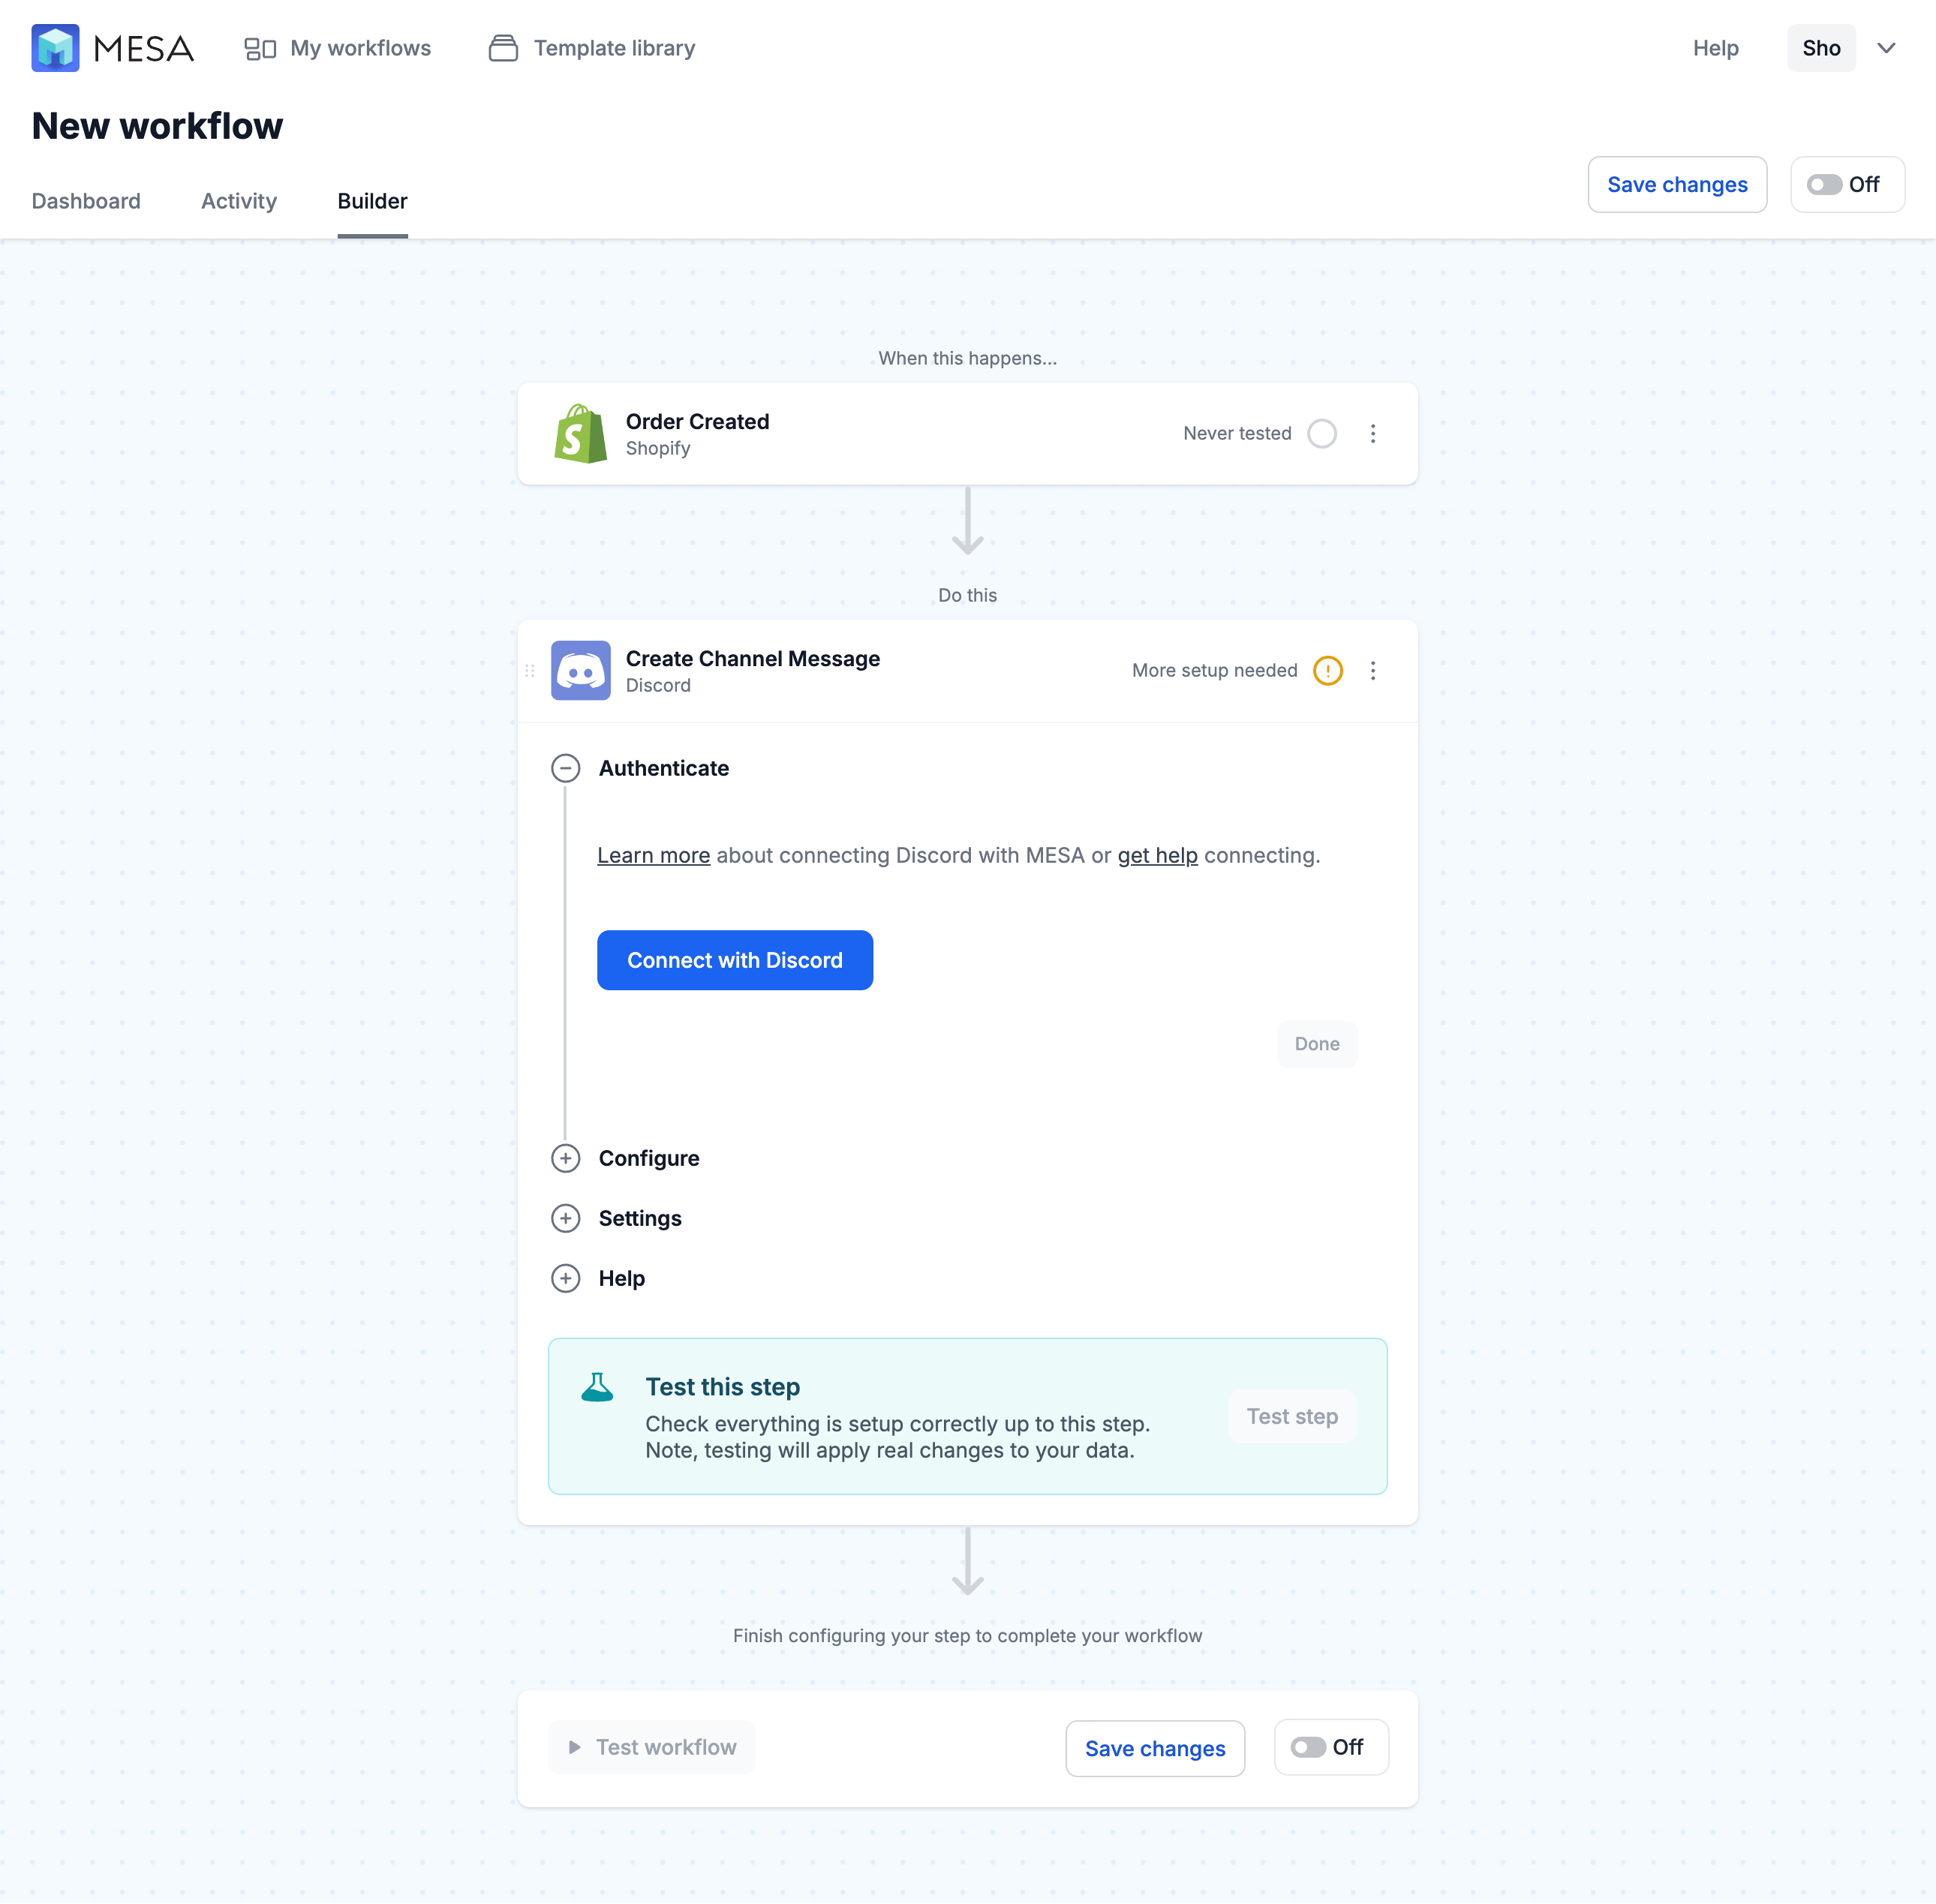Click the Discord icon on Create Channel Message
Screen dimensions: 1936x1904
pos(581,671)
